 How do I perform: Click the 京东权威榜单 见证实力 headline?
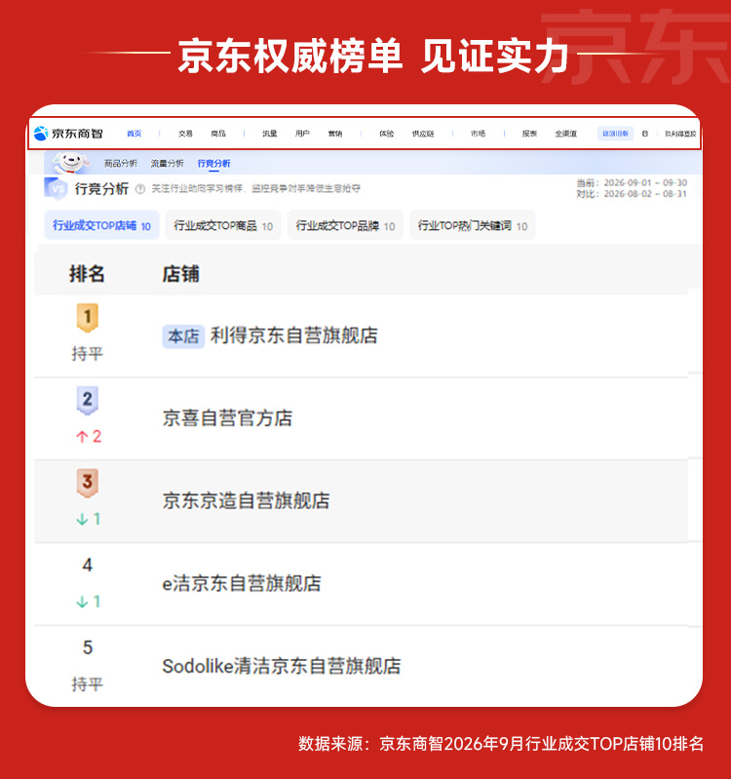[x=373, y=57]
